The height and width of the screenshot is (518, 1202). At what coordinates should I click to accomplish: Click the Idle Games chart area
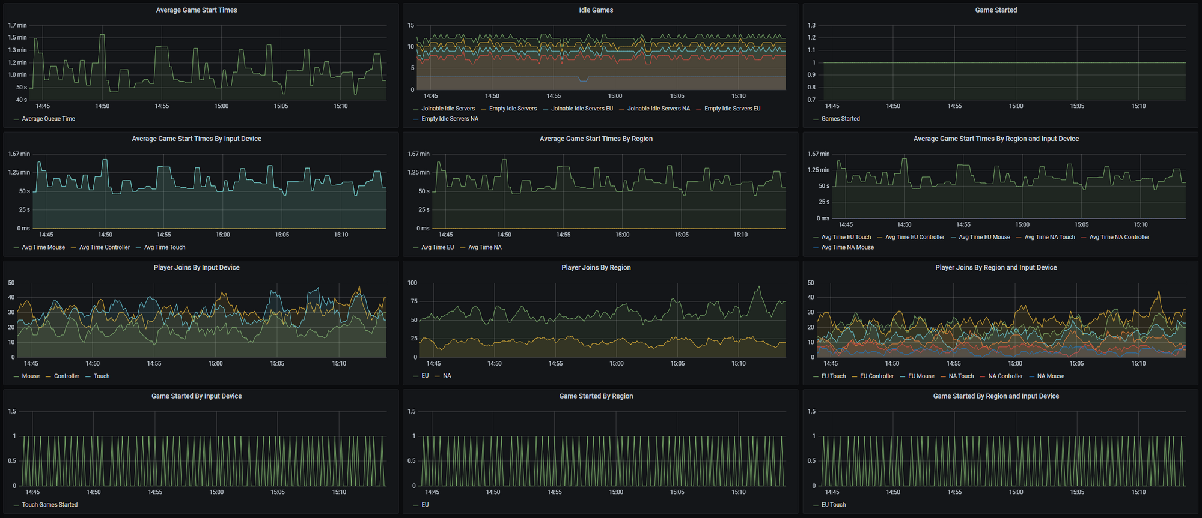click(x=601, y=57)
